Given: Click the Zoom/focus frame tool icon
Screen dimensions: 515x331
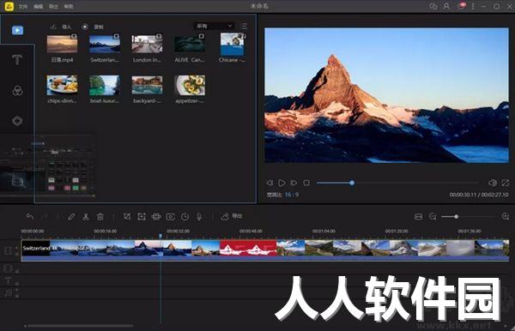Looking at the screenshot, I should (x=142, y=216).
